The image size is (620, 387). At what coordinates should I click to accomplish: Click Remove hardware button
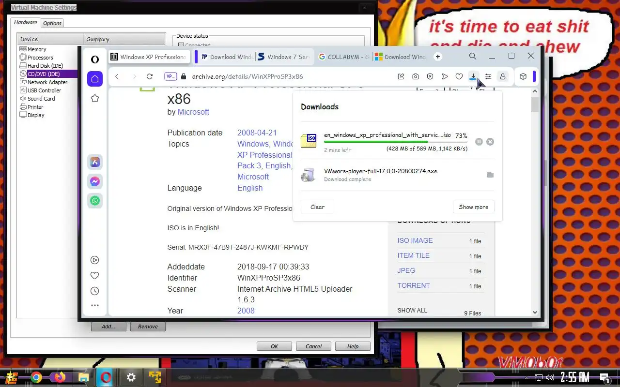point(148,327)
